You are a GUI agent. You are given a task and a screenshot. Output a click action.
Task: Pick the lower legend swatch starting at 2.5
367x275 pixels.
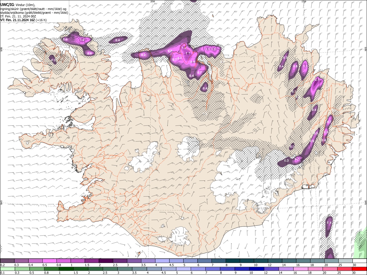[x=110, y=269]
